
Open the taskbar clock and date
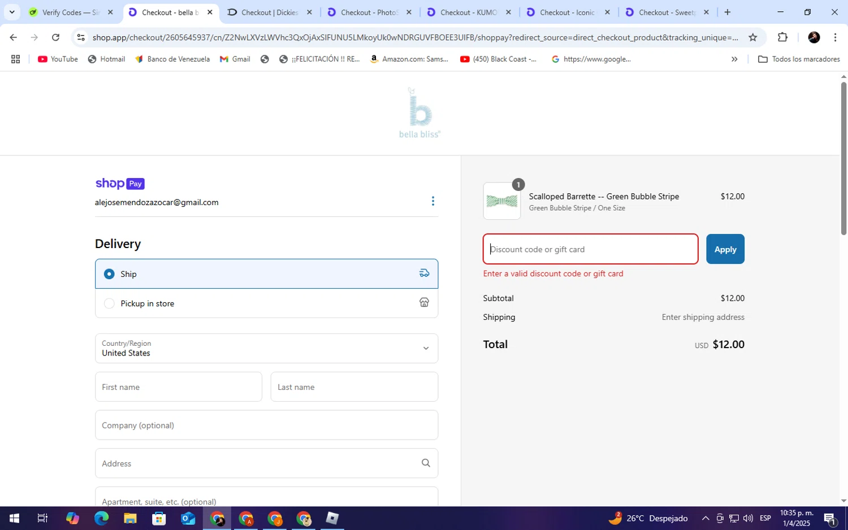797,518
